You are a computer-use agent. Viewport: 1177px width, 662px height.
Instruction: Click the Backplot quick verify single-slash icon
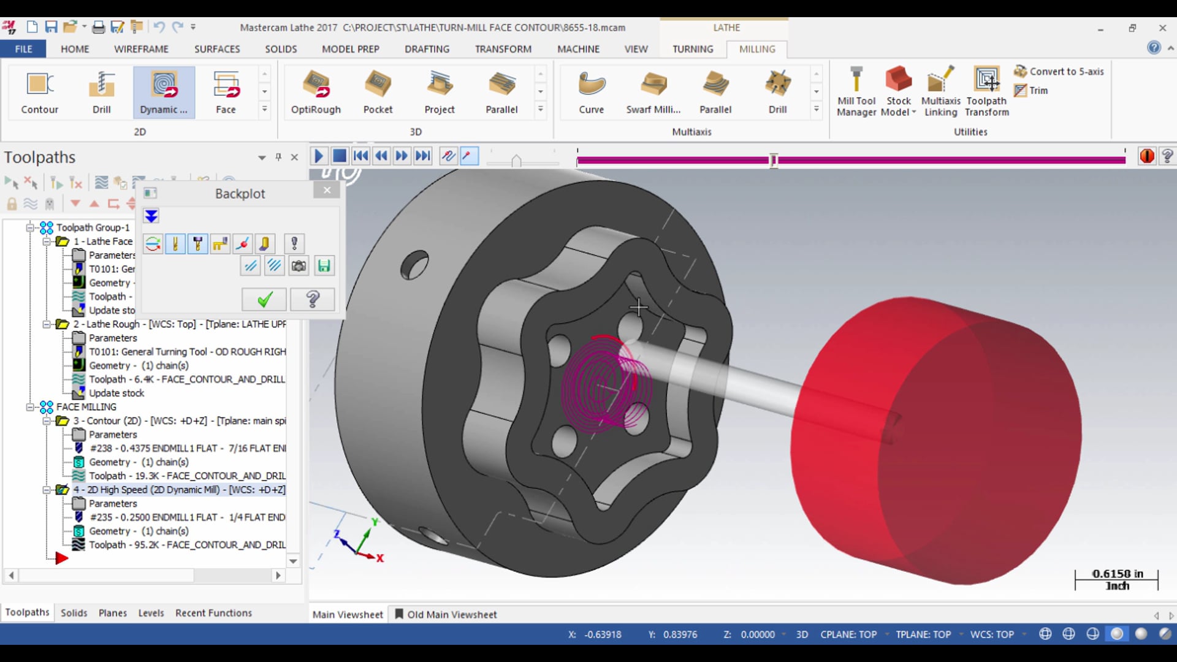click(x=251, y=265)
